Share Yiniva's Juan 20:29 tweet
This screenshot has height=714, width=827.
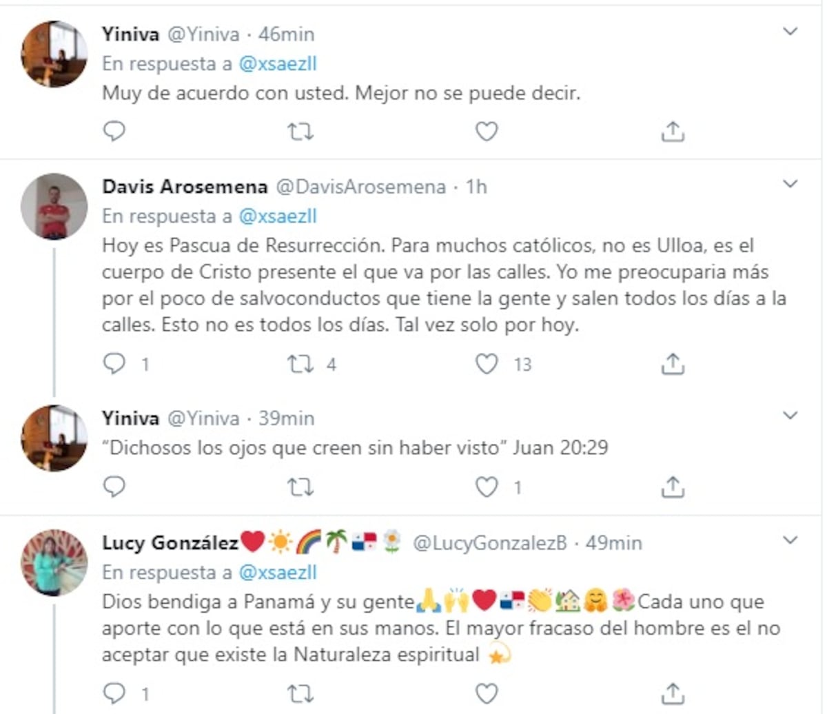coord(673,487)
